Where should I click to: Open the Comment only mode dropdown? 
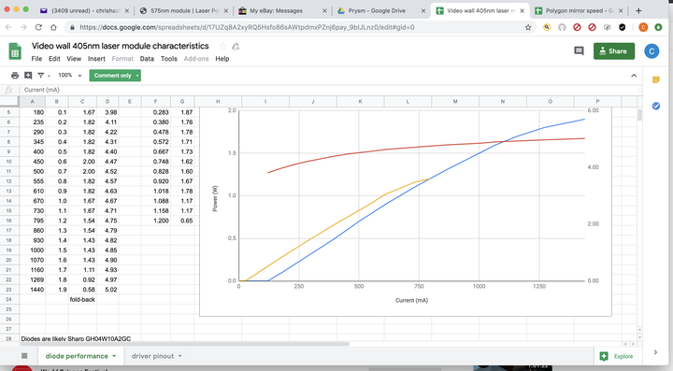pos(115,76)
